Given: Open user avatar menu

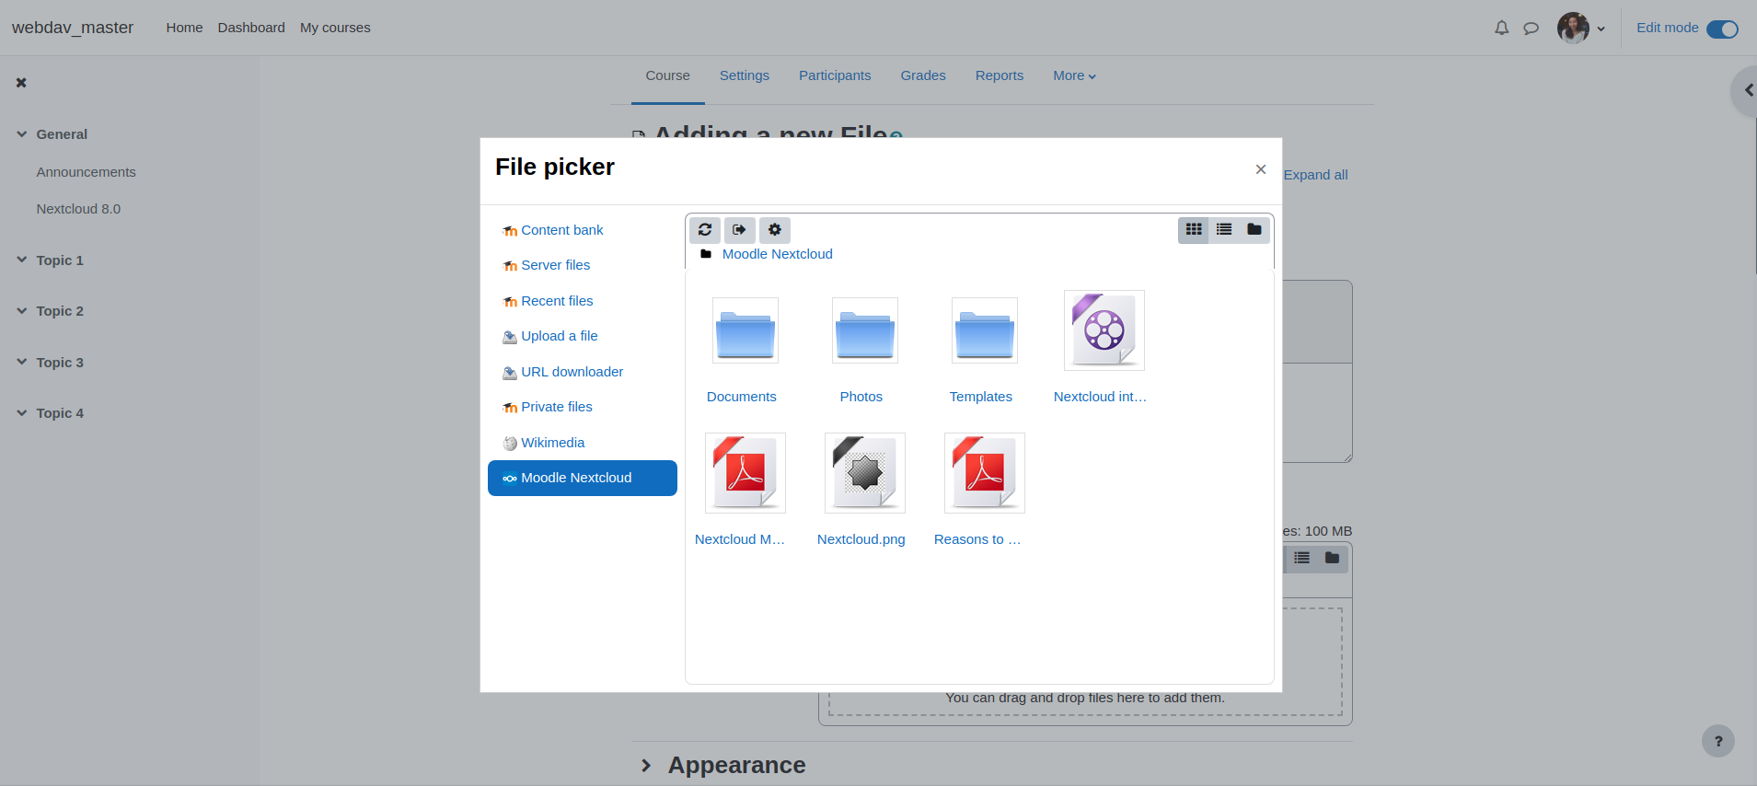Looking at the screenshot, I should [x=1581, y=28].
